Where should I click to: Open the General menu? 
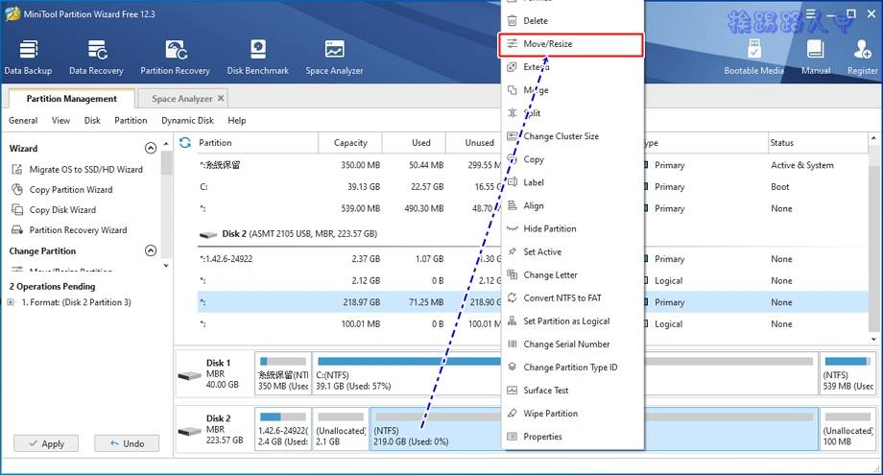(23, 121)
